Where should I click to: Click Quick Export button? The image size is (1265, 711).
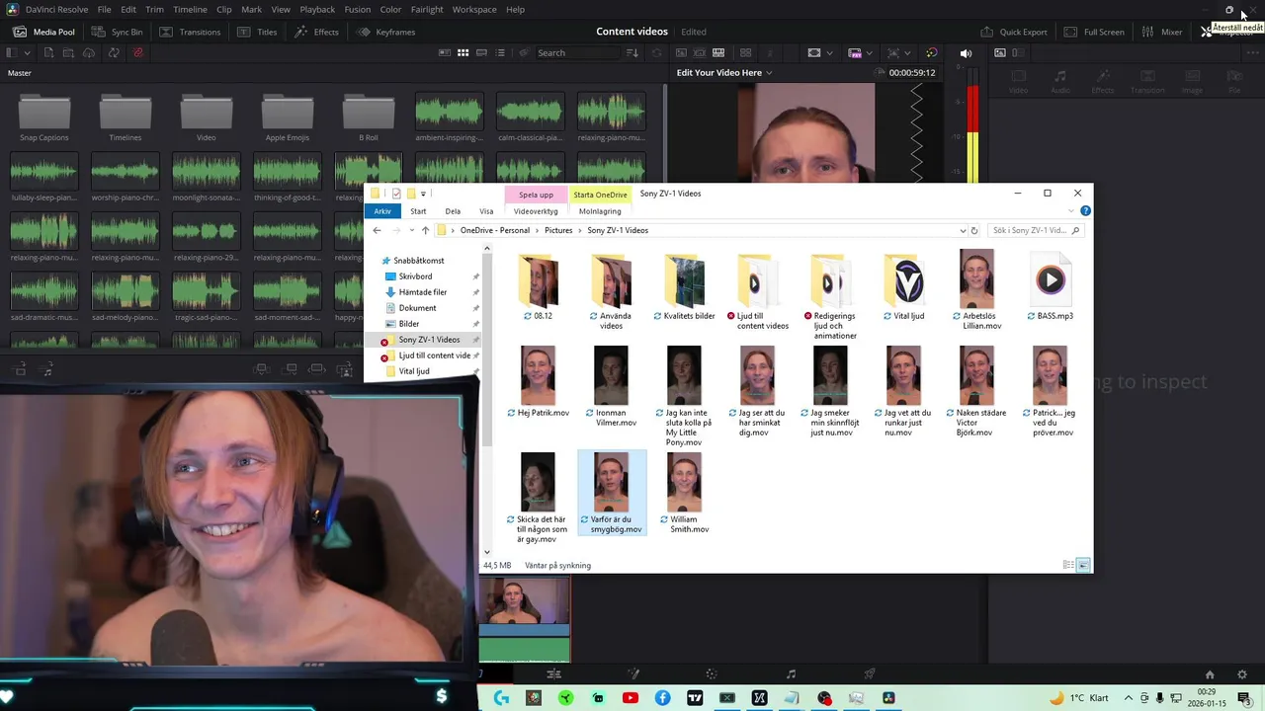click(1014, 32)
